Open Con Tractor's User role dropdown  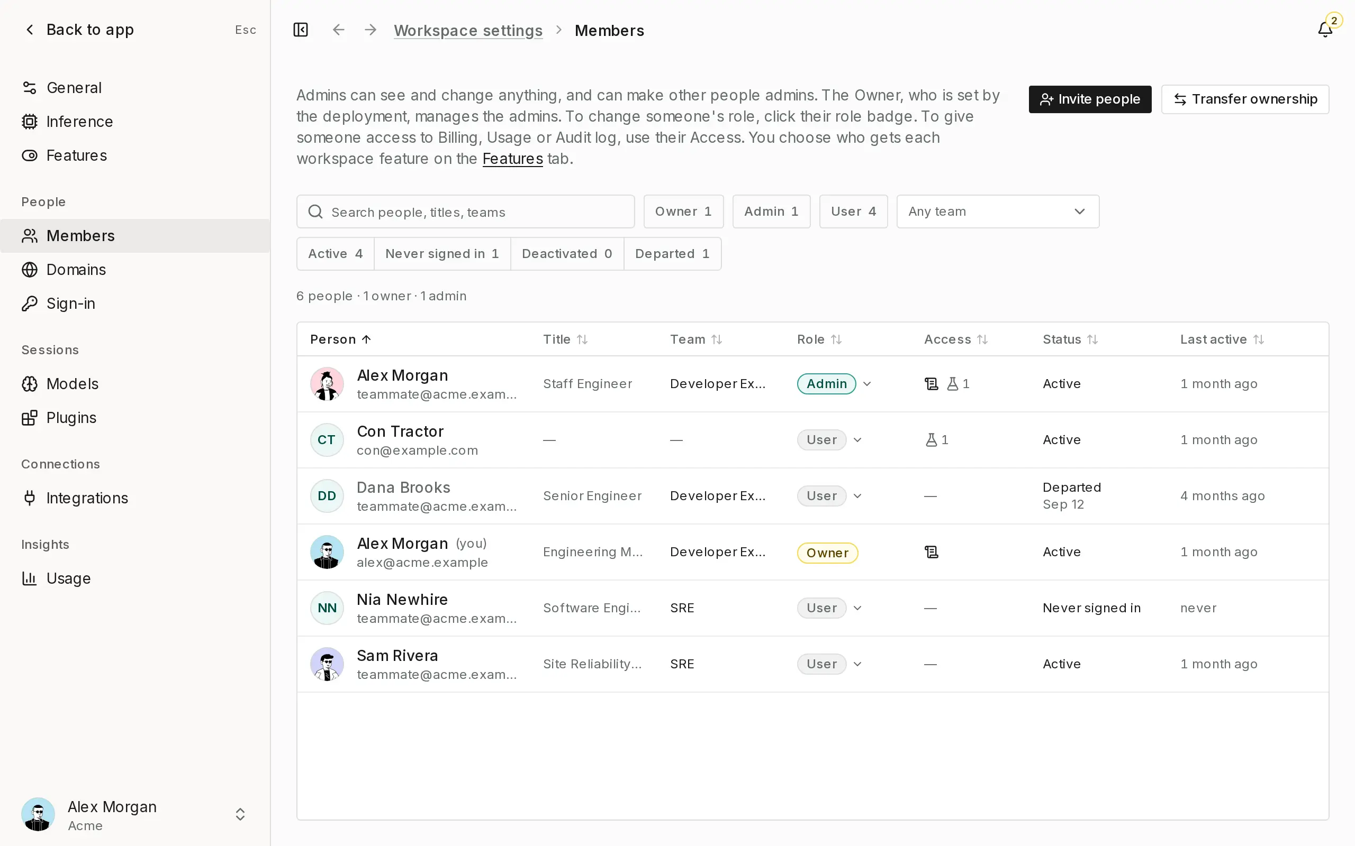click(x=830, y=440)
